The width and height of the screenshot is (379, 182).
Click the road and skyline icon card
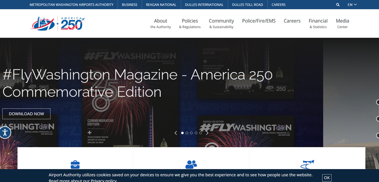(307, 164)
